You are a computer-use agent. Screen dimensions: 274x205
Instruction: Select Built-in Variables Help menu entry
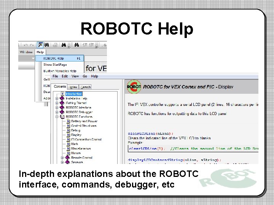point(60,71)
